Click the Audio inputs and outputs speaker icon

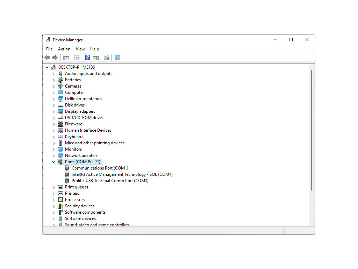pos(60,74)
